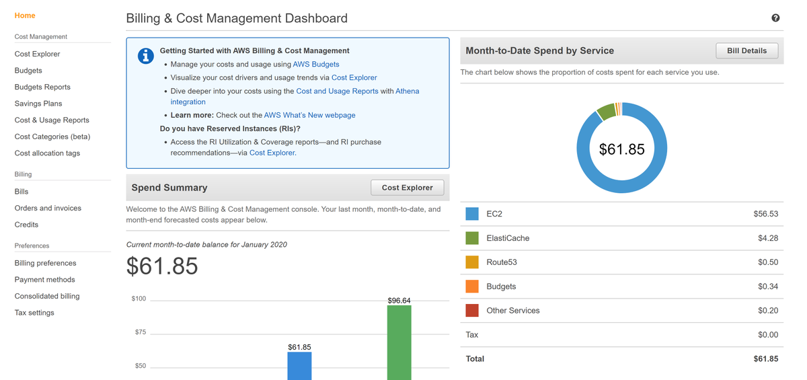The height and width of the screenshot is (380, 807).
Task: Click the $0.00 Tax amount
Action: coord(768,335)
